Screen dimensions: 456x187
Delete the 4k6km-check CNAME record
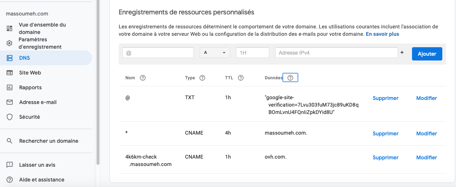pyautogui.click(x=385, y=157)
